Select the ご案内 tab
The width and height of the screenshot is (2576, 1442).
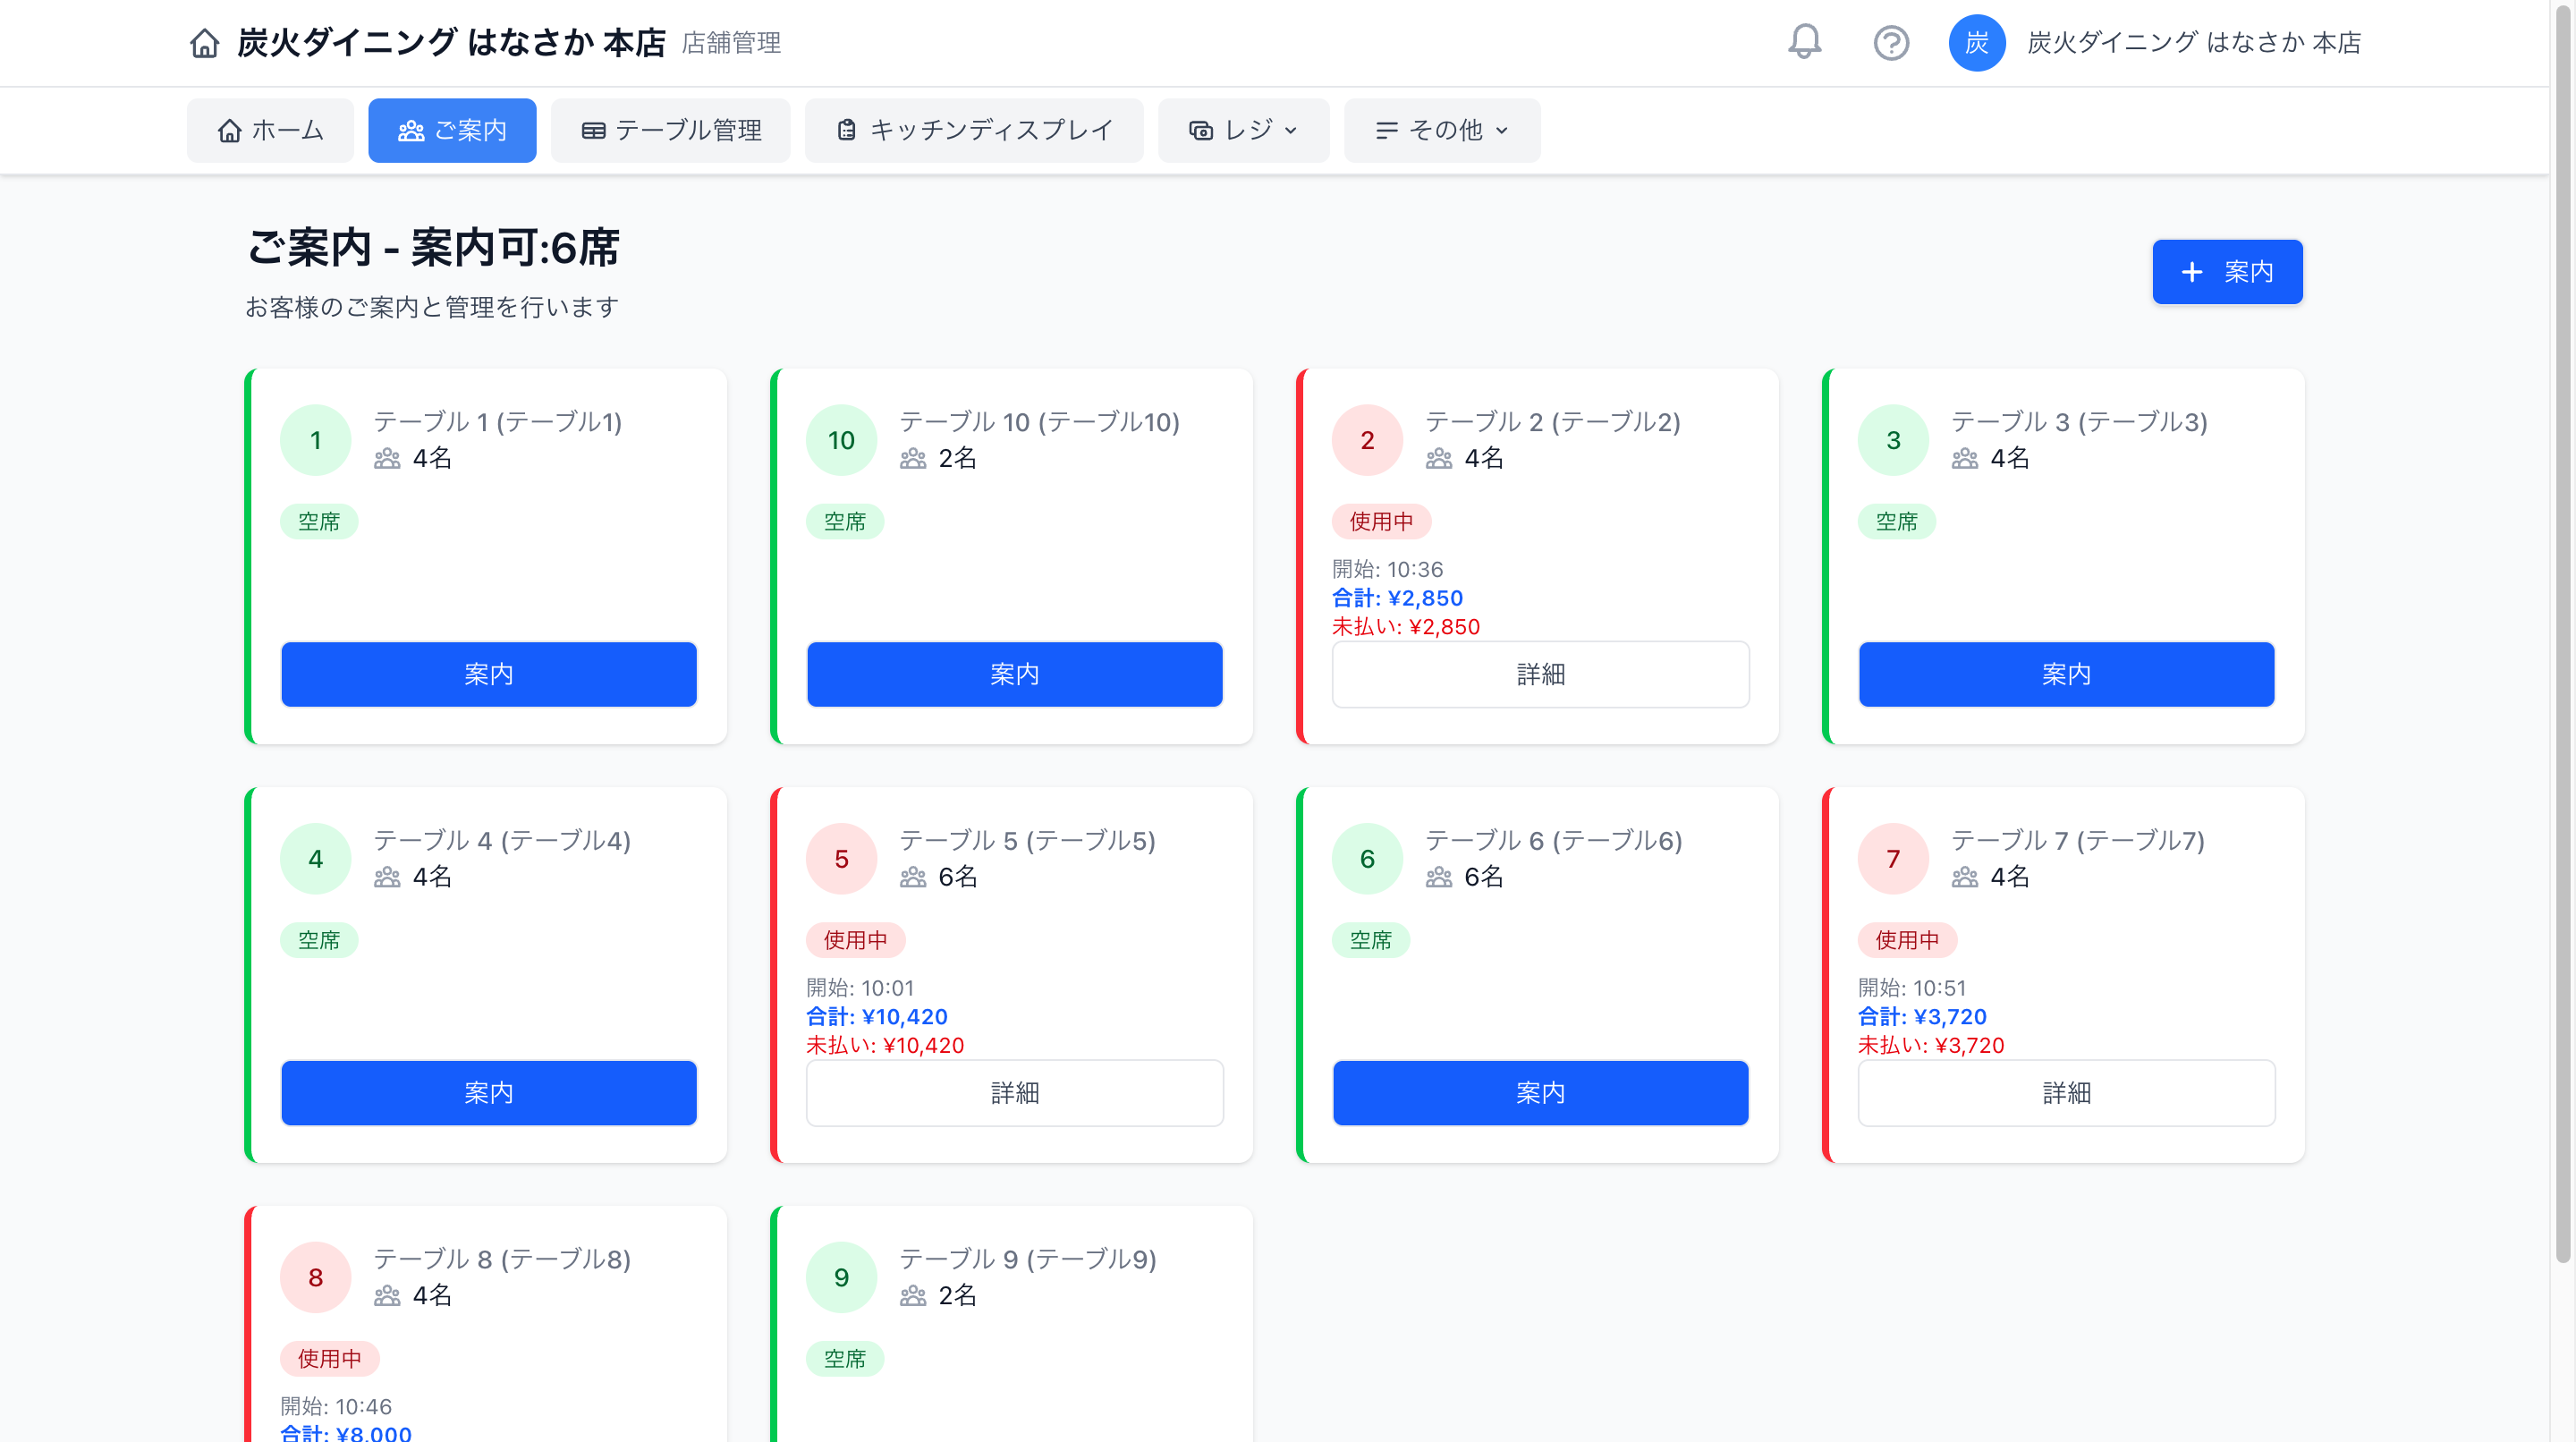(452, 131)
